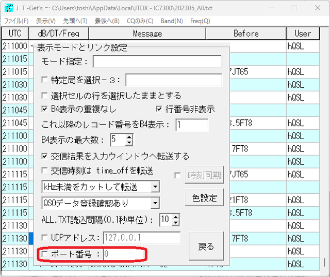Viewport: 330px width, 277px height.
Task: Click the モード指定 text field
Action: (157, 61)
